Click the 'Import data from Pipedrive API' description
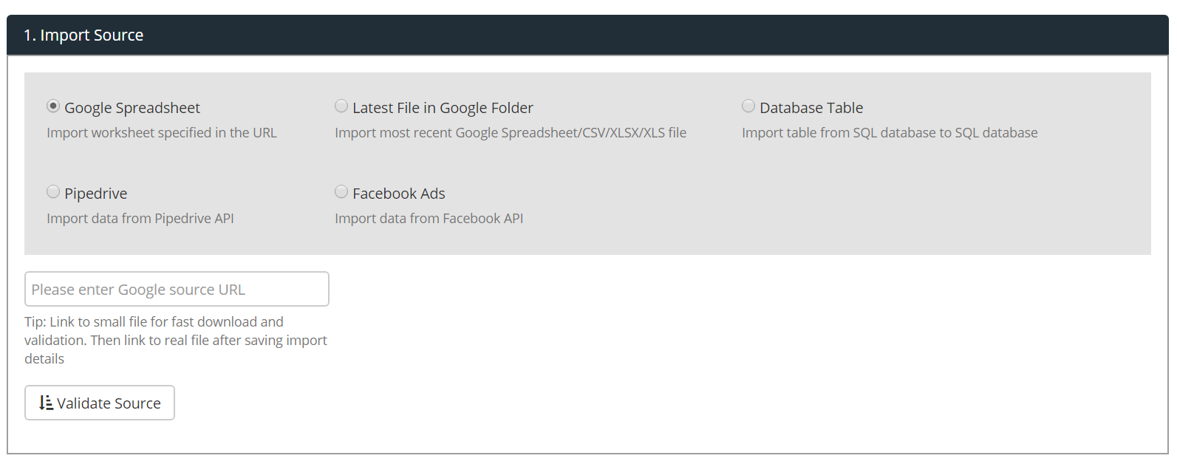Screen dimensions: 1177x464 point(140,218)
